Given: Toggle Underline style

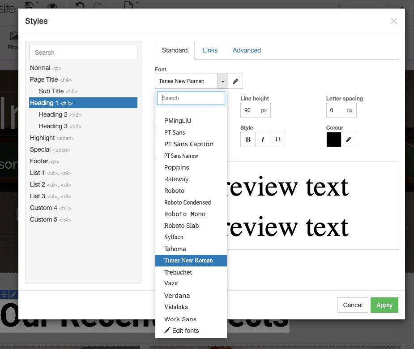Looking at the screenshot, I should click(277, 140).
